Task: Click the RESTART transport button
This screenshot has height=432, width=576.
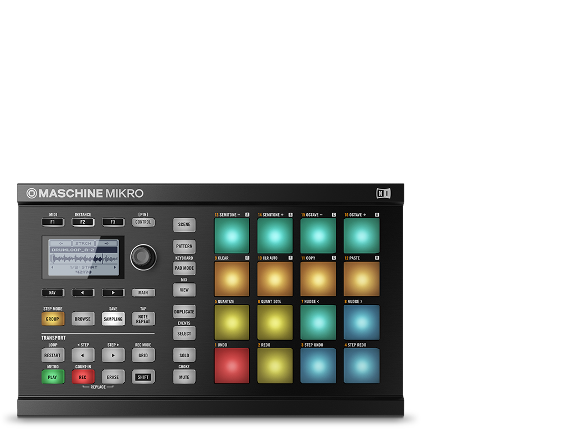Action: point(53,355)
